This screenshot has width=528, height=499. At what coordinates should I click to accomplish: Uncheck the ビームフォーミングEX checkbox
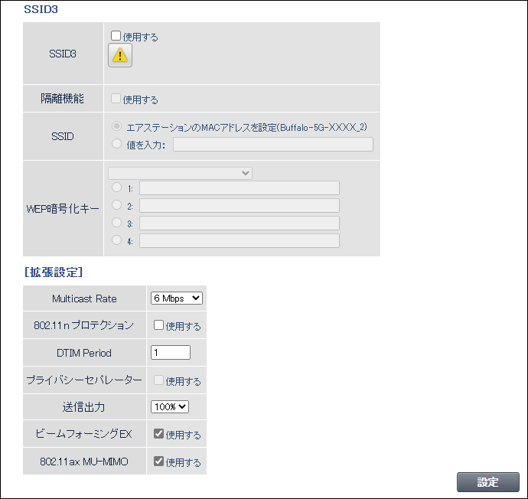(x=158, y=434)
